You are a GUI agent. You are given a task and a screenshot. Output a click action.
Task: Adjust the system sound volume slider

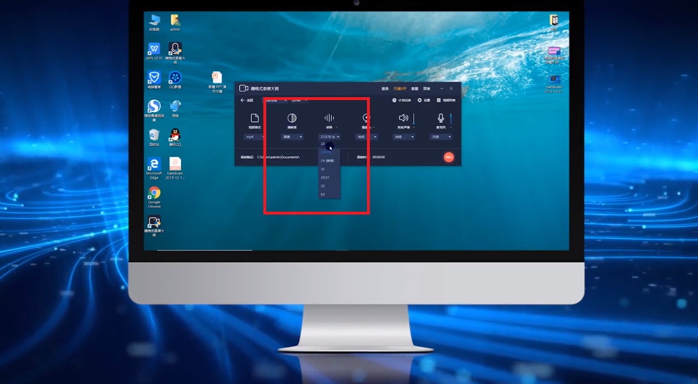[x=414, y=118]
